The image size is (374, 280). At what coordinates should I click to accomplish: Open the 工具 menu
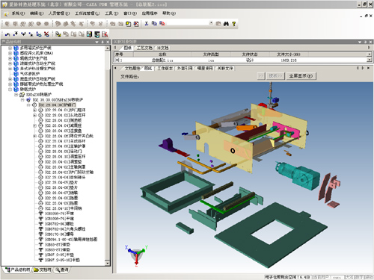[x=111, y=13]
